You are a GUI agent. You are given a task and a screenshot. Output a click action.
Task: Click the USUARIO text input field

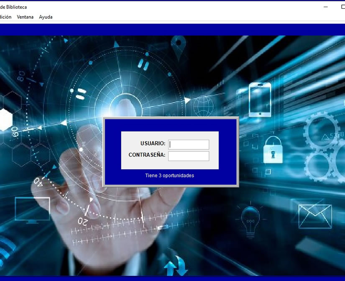tap(188, 144)
